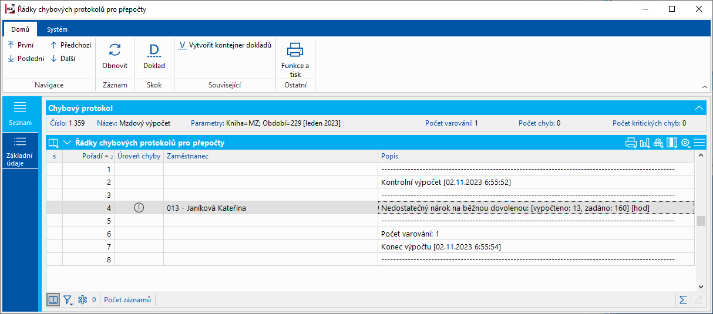Screen dimensions: 713x314
Task: Open the Základní údaje sidebar view
Action: [x=21, y=150]
